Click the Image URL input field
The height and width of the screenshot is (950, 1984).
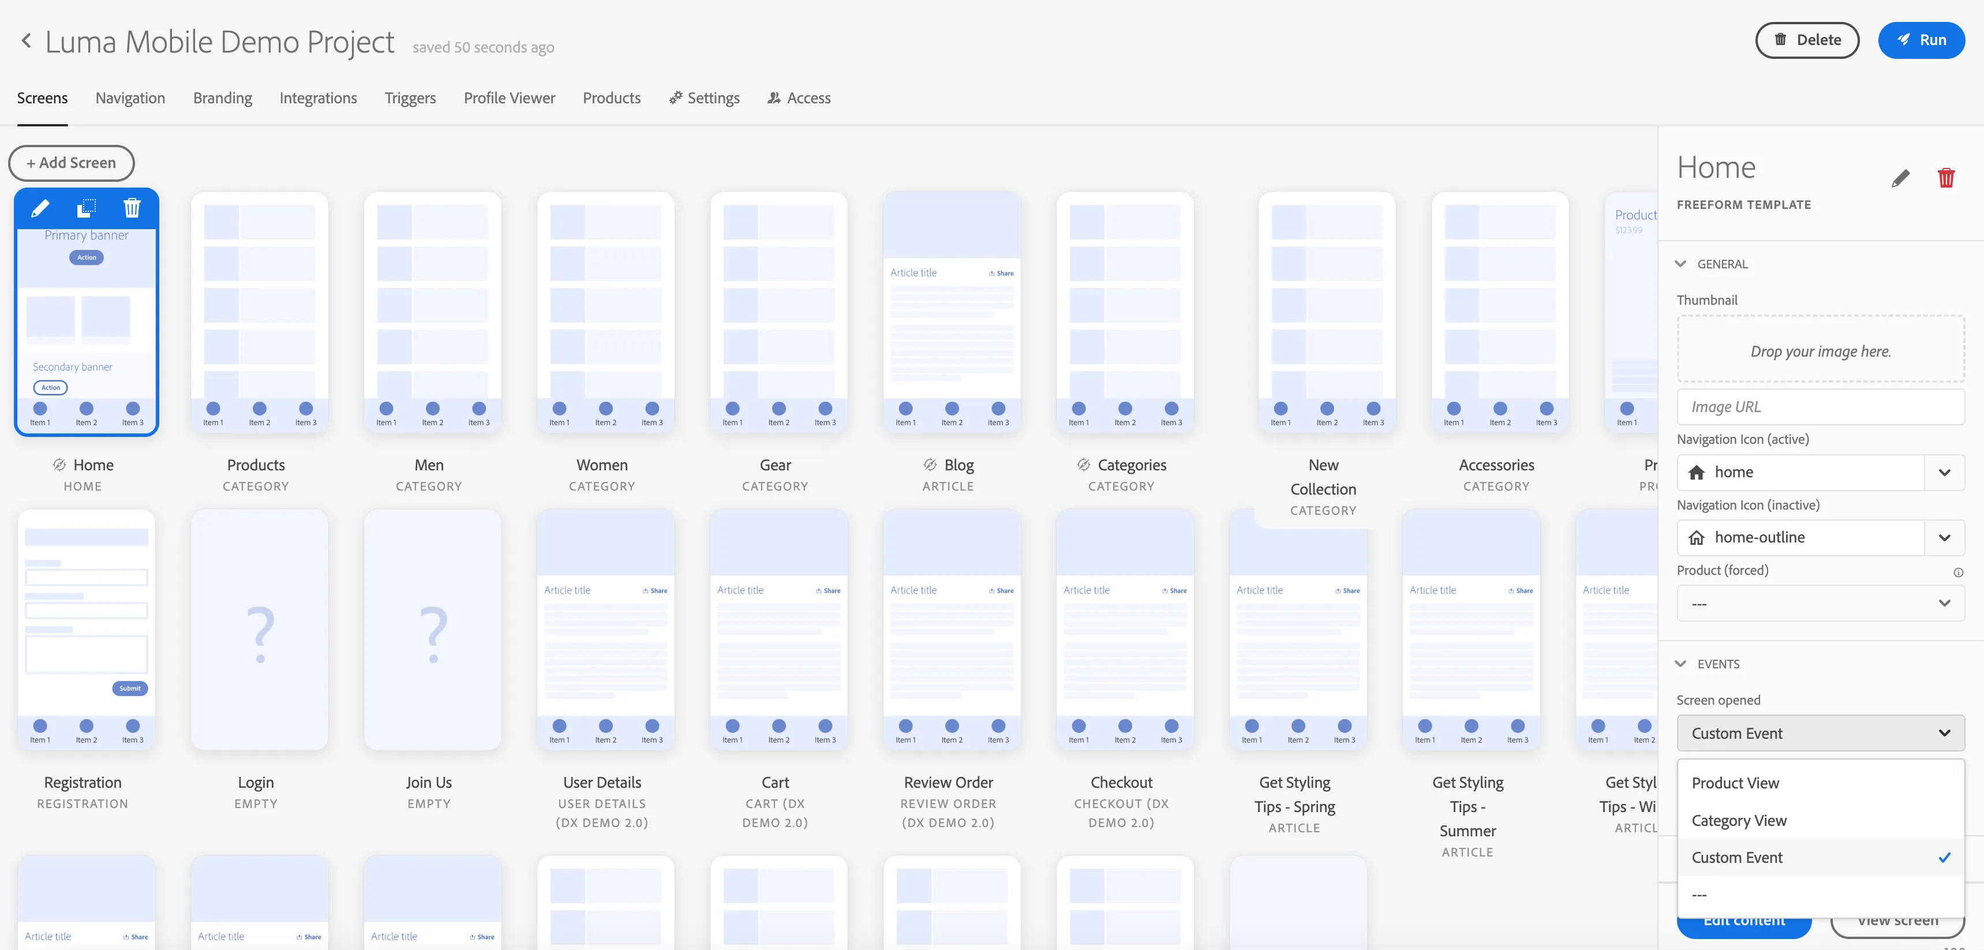click(1820, 406)
